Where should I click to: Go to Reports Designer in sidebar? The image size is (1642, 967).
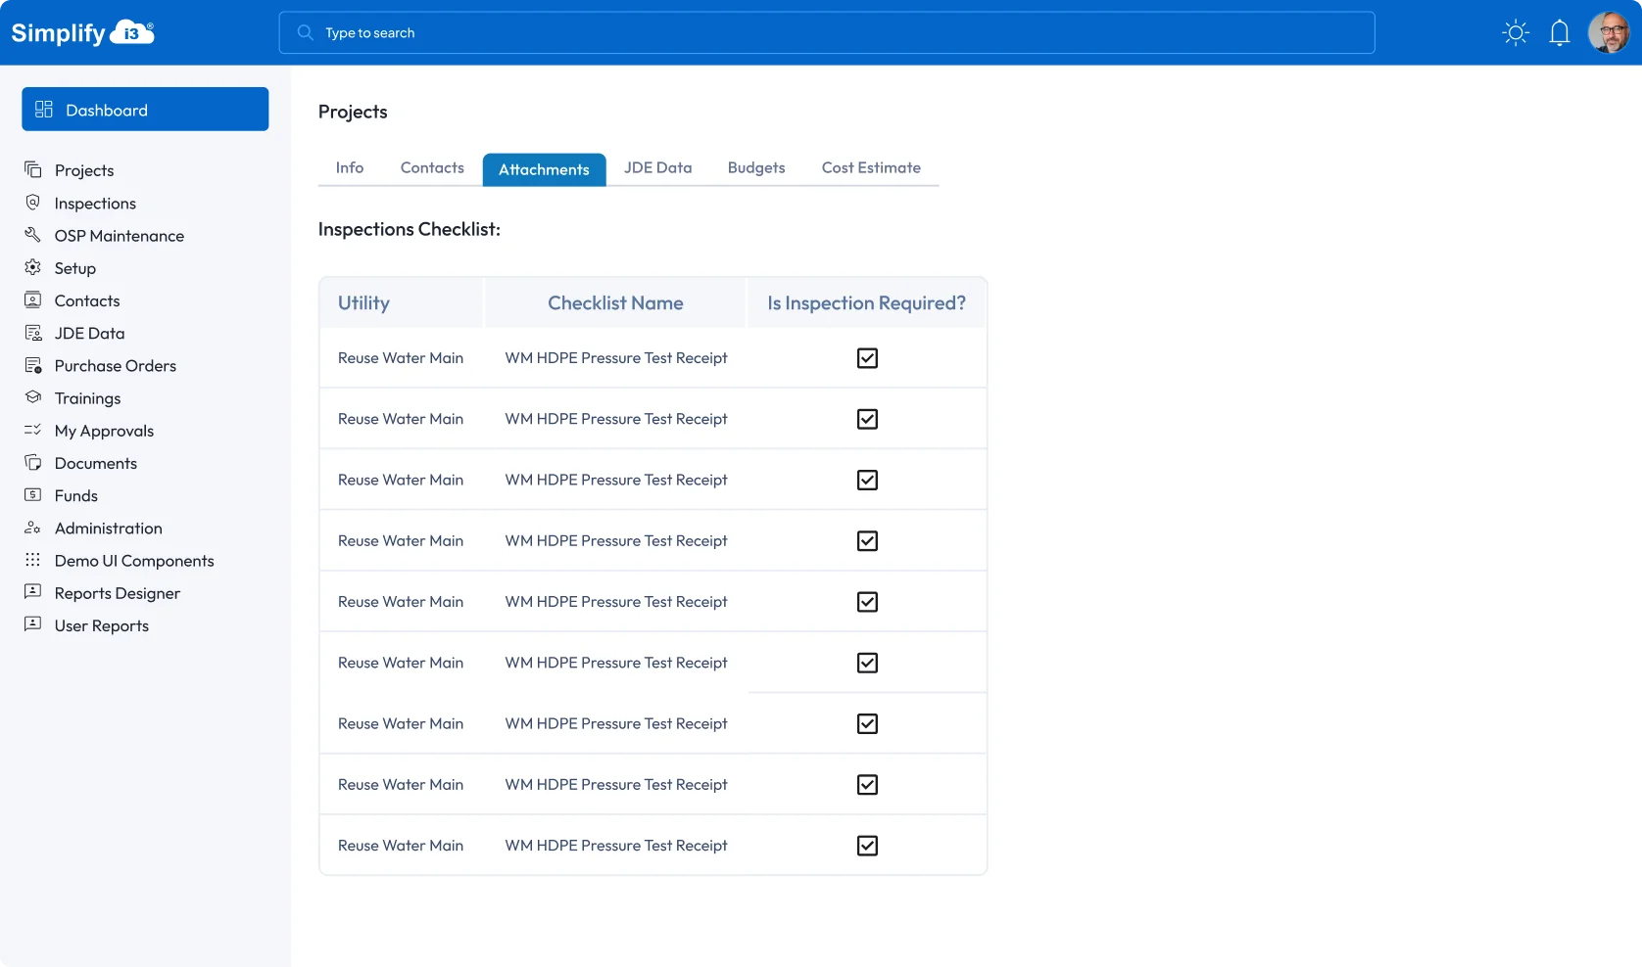[117, 593]
